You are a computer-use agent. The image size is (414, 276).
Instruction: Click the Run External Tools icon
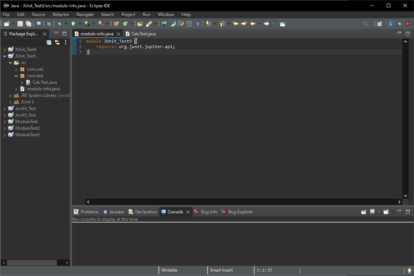(x=101, y=24)
